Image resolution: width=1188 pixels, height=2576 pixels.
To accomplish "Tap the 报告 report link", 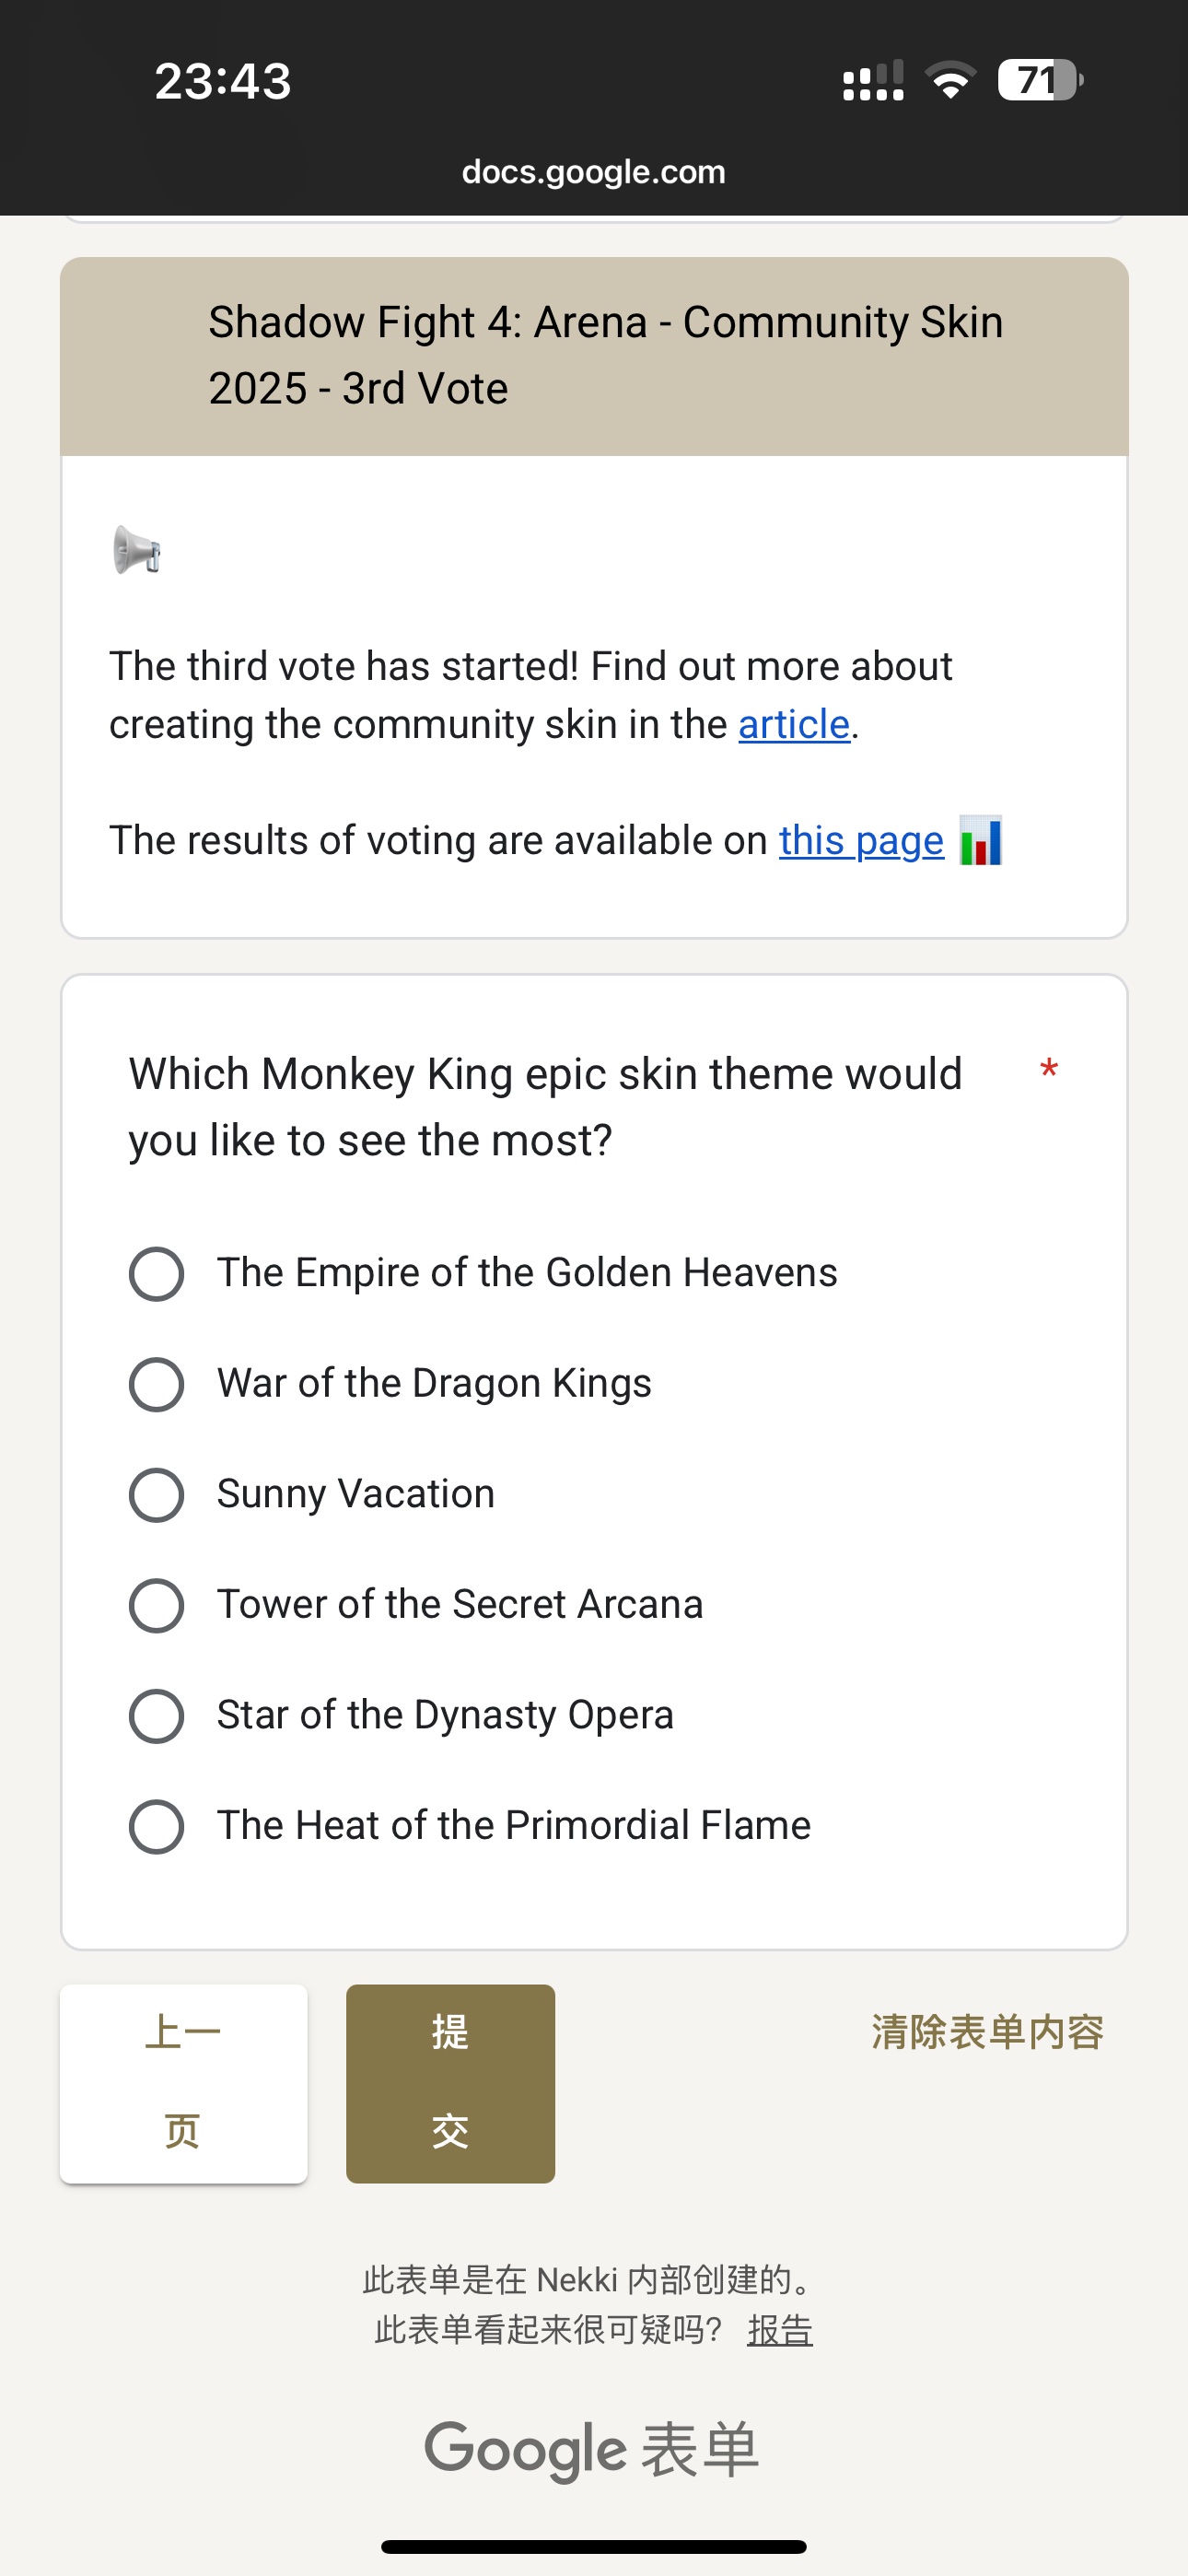I will (780, 2329).
